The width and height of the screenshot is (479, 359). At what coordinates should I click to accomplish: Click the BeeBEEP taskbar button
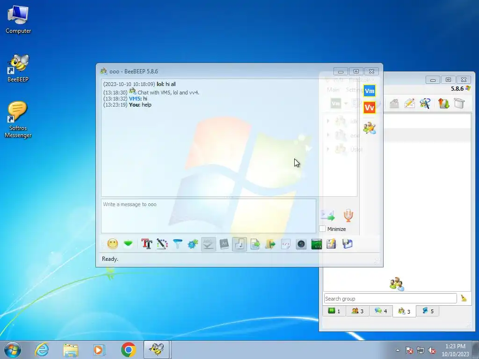[x=157, y=350]
